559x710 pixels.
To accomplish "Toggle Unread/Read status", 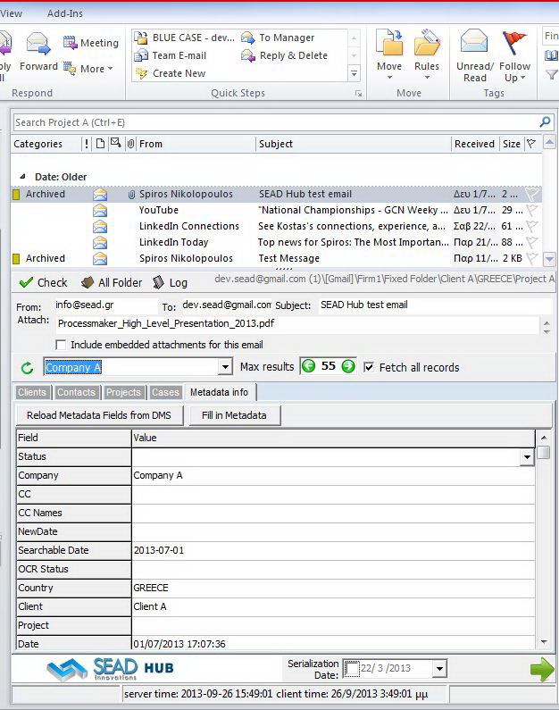I will click(474, 55).
